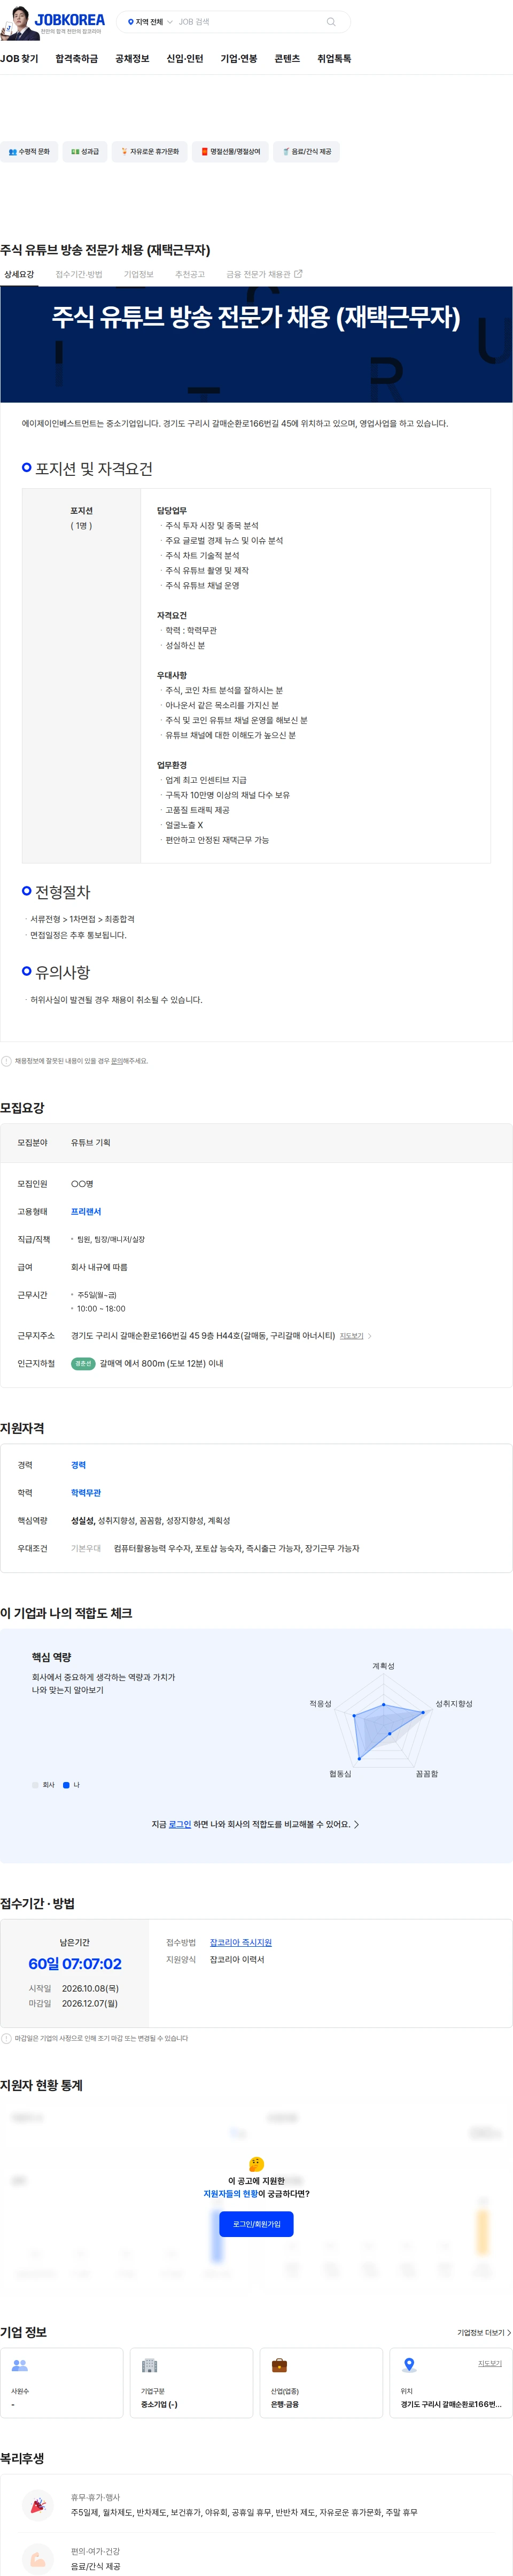The image size is (513, 2576).
Task: Switch to the 상세요강 tab
Action: point(19,274)
